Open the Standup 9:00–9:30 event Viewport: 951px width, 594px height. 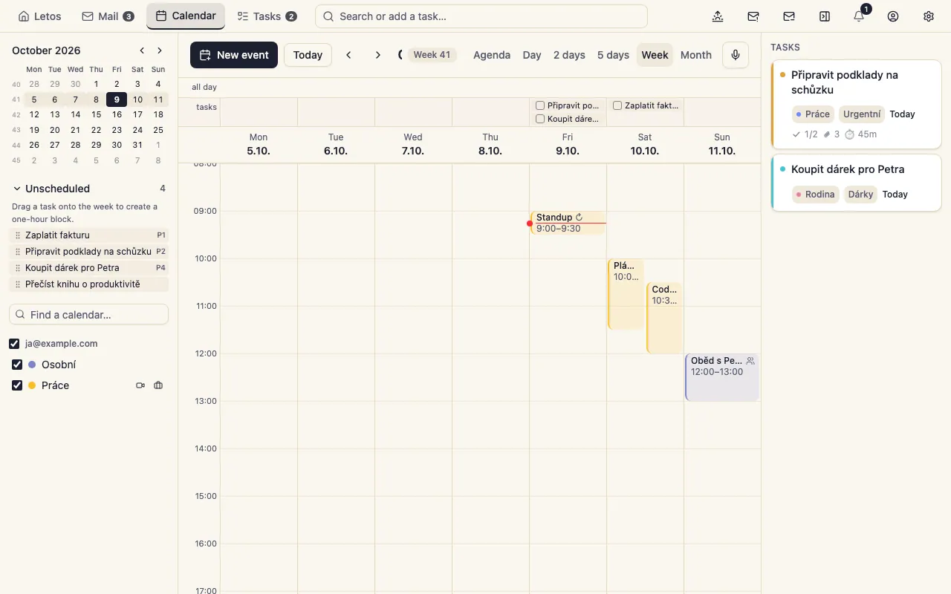(568, 223)
